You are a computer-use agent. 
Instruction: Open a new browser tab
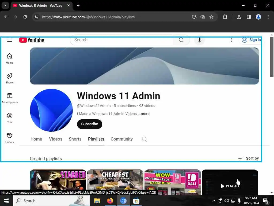click(78, 5)
